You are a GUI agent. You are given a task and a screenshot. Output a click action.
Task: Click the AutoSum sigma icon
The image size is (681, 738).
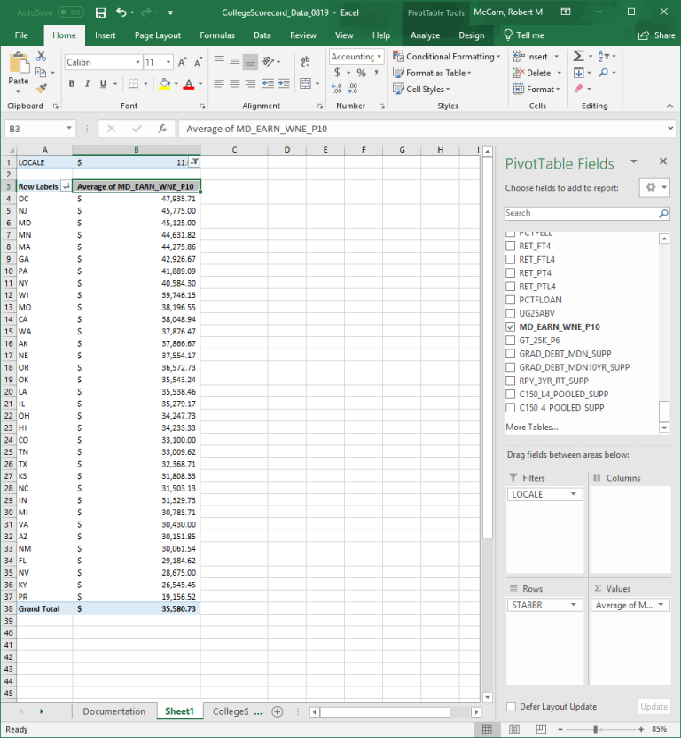click(578, 56)
